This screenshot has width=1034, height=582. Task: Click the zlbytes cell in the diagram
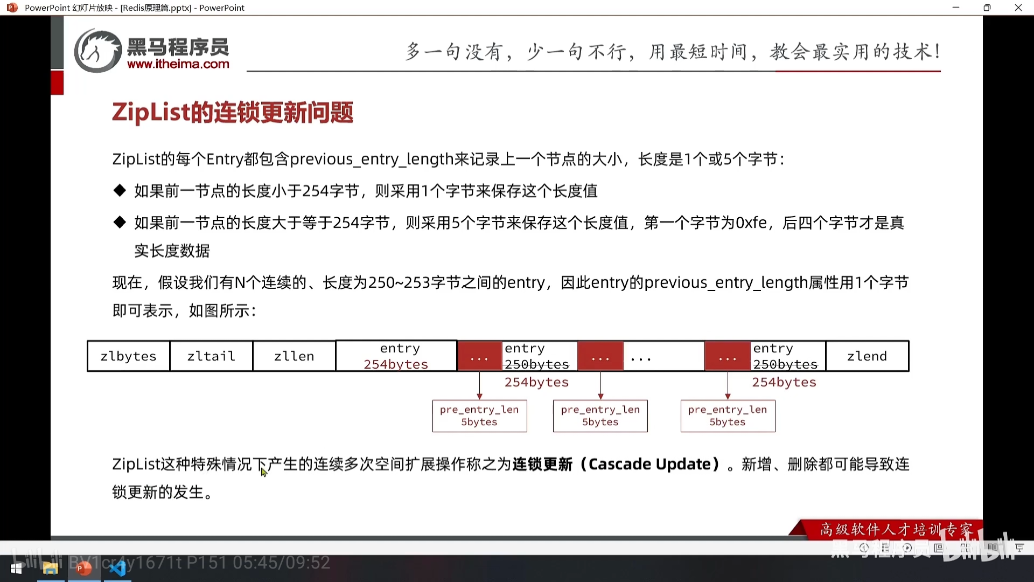pyautogui.click(x=128, y=356)
